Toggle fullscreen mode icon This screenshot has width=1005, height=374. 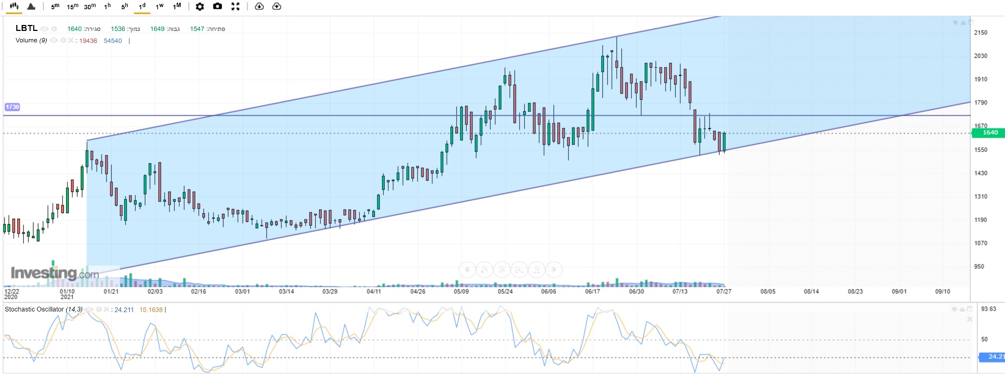[236, 7]
